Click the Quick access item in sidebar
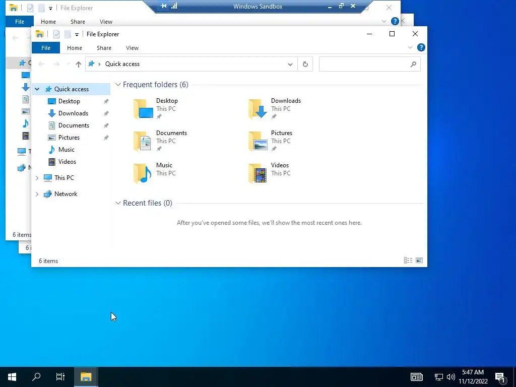This screenshot has height=387, width=516. 72,89
